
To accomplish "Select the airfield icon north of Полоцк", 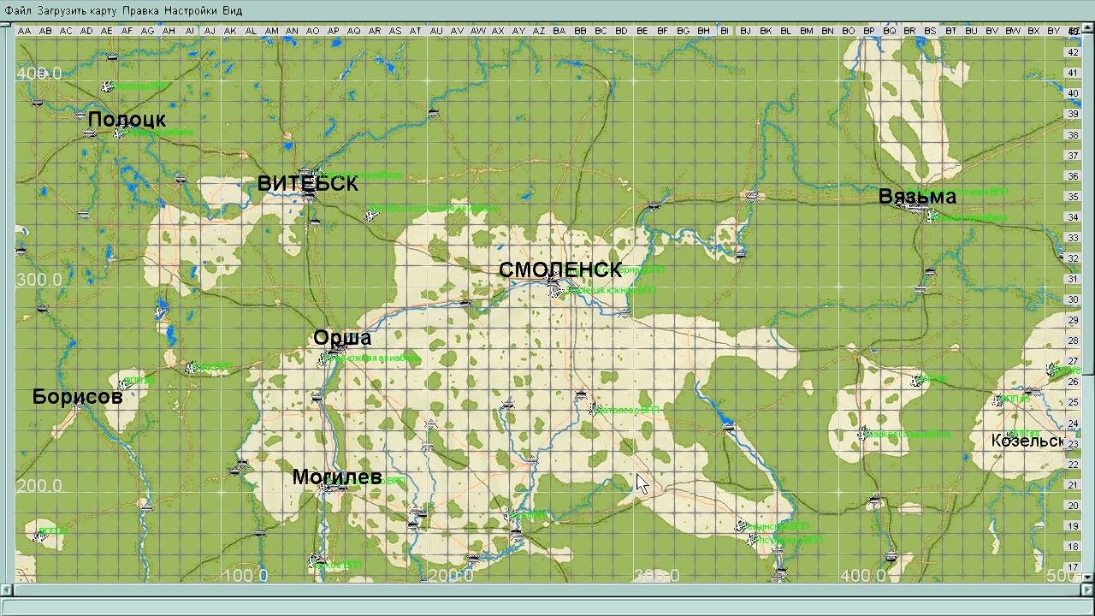I will 107,86.
